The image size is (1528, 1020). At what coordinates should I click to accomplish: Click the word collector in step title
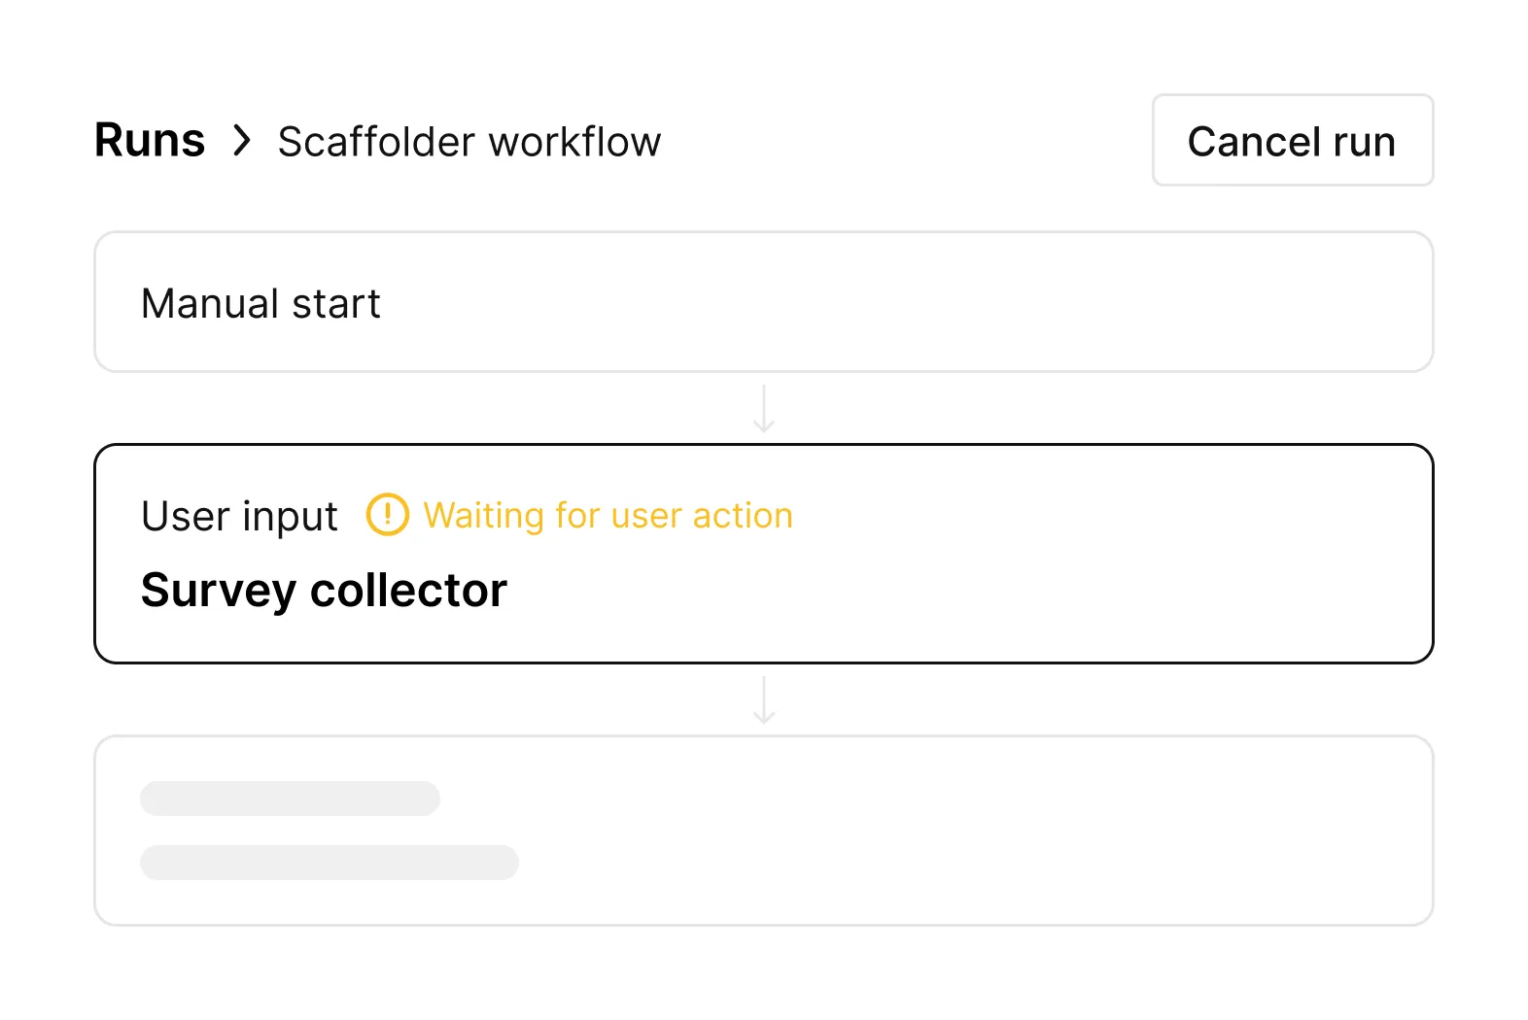(x=408, y=591)
